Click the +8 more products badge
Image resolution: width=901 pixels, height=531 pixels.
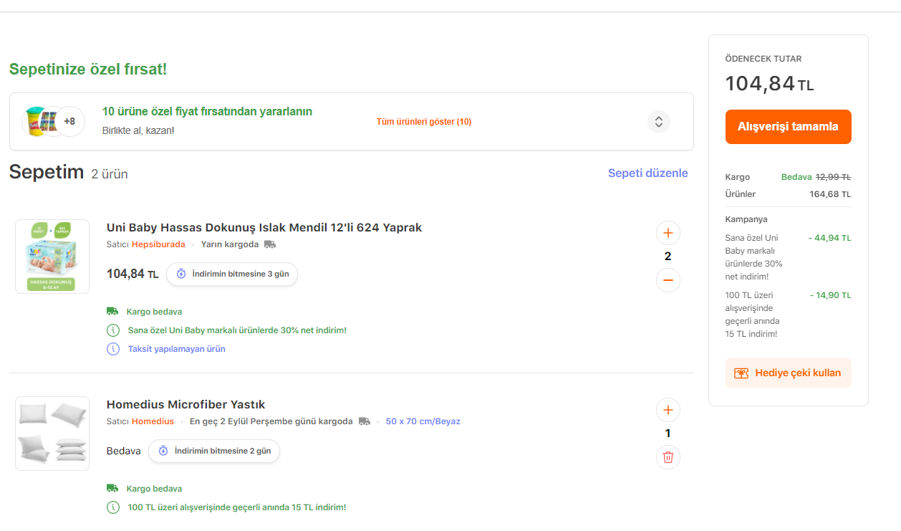point(69,121)
